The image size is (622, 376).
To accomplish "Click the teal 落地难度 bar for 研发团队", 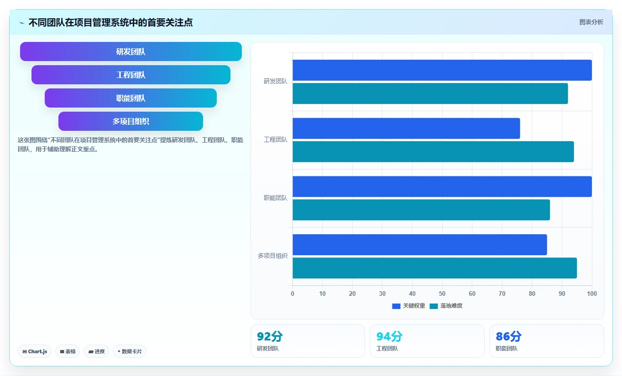I will pos(430,93).
